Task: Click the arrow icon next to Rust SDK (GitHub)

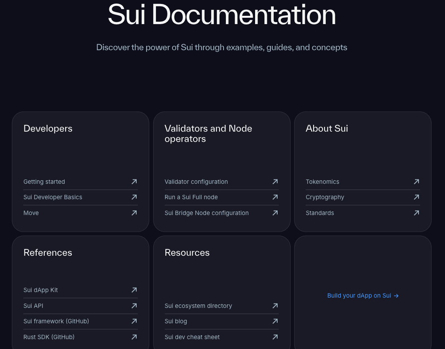Action: pos(134,337)
